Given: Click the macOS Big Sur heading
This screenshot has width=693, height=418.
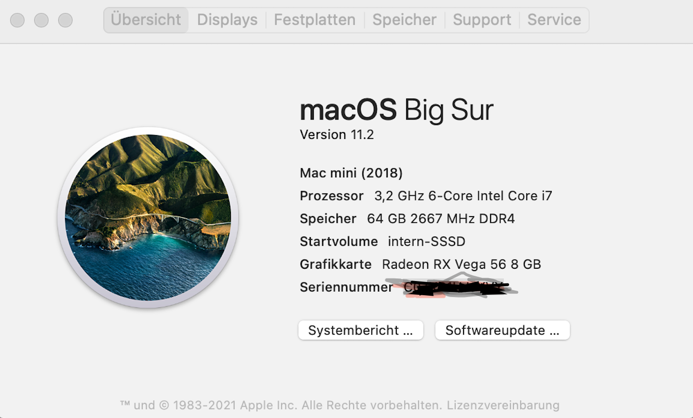Looking at the screenshot, I should pos(396,110).
